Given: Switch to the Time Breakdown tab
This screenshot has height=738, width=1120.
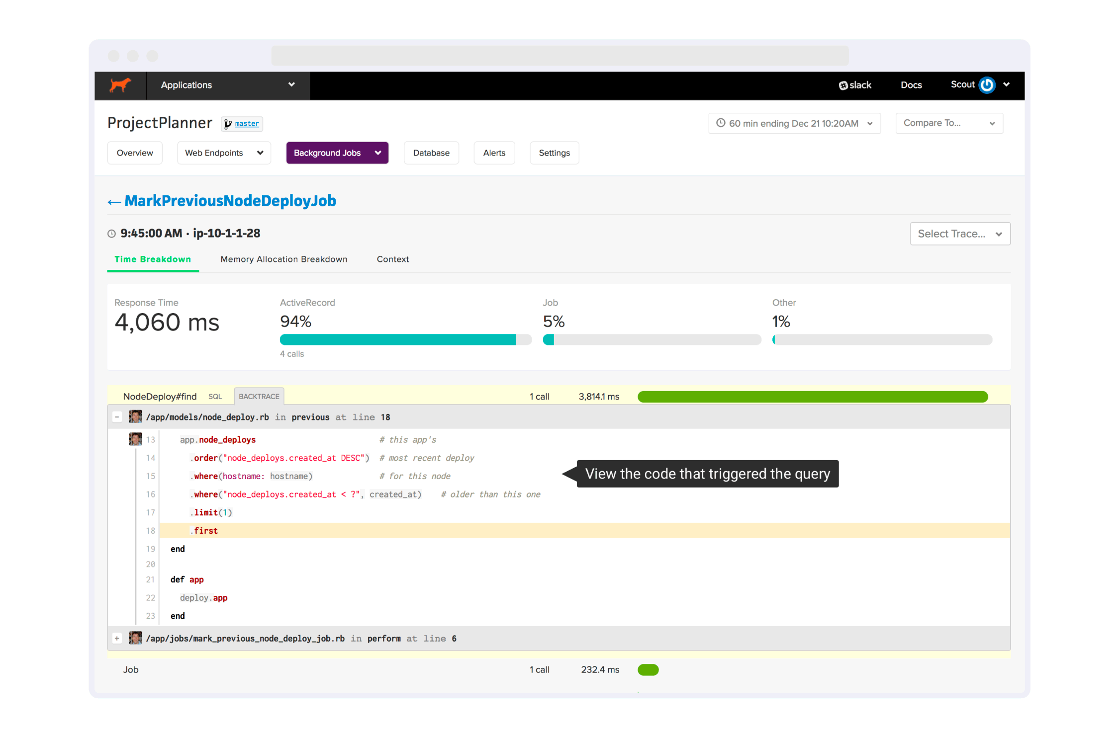Looking at the screenshot, I should [x=153, y=259].
